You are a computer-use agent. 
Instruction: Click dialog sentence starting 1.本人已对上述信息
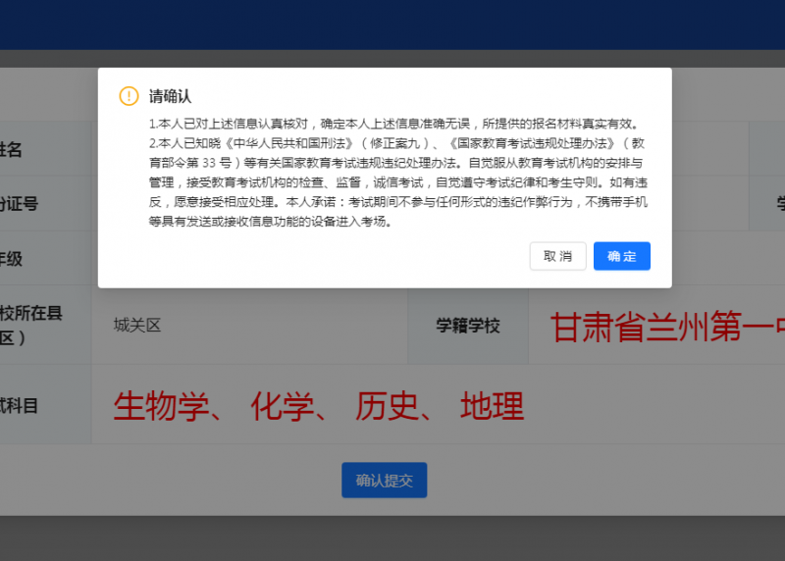(394, 124)
